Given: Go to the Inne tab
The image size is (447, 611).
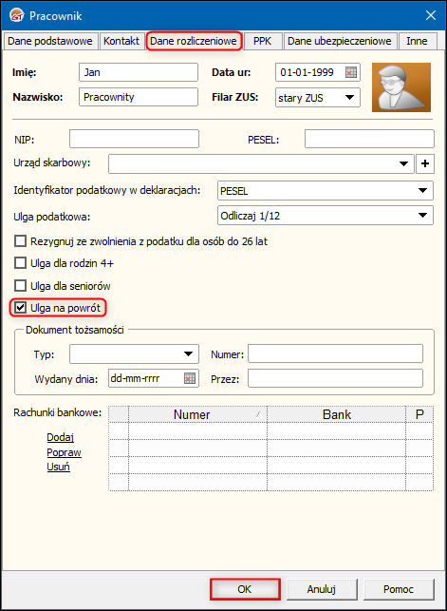Looking at the screenshot, I should (417, 41).
